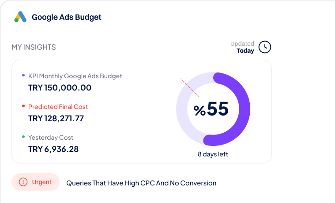Click the TRY 6,936.28 value
Image resolution: width=335 pixels, height=203 pixels.
53,149
